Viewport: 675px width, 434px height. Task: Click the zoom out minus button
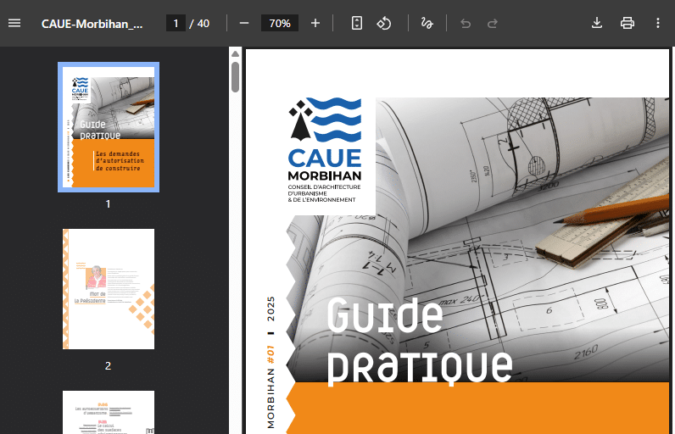tap(244, 23)
